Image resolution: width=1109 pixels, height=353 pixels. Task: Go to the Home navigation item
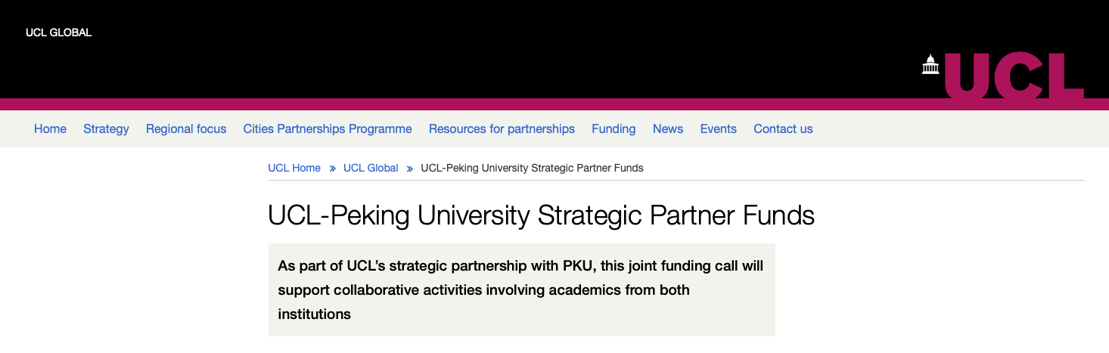click(x=50, y=129)
